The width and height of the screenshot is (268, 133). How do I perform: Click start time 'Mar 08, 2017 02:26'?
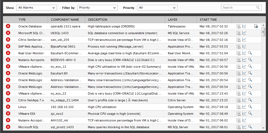click(214, 33)
